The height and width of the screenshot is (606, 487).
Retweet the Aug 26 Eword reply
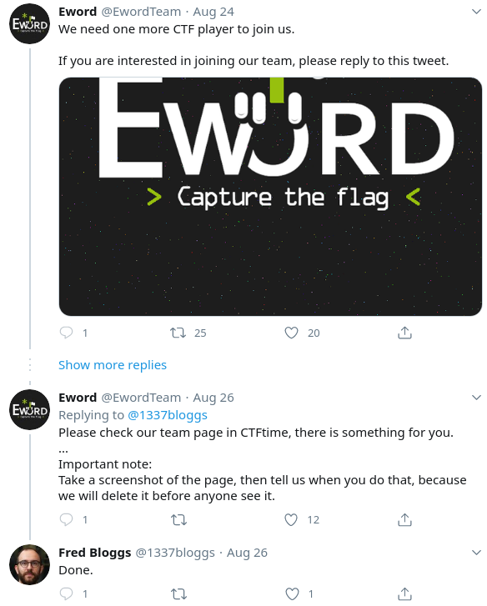coord(178,520)
